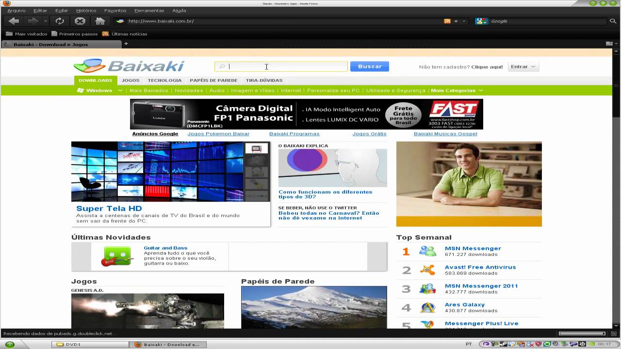Open the Primeiros passos bookmark
Viewport: 621px width, 349px height.
pyautogui.click(x=75, y=34)
